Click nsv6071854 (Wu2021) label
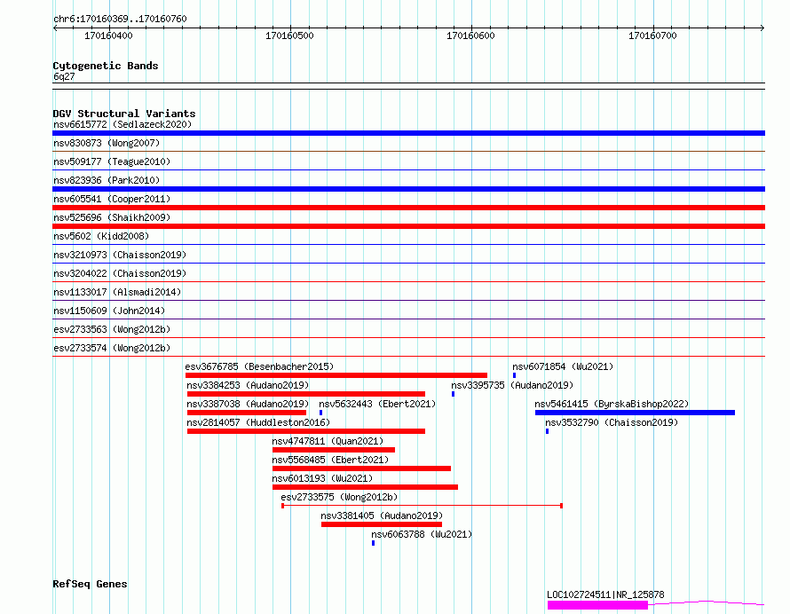Screen dimensions: 790x614 pyautogui.click(x=563, y=366)
